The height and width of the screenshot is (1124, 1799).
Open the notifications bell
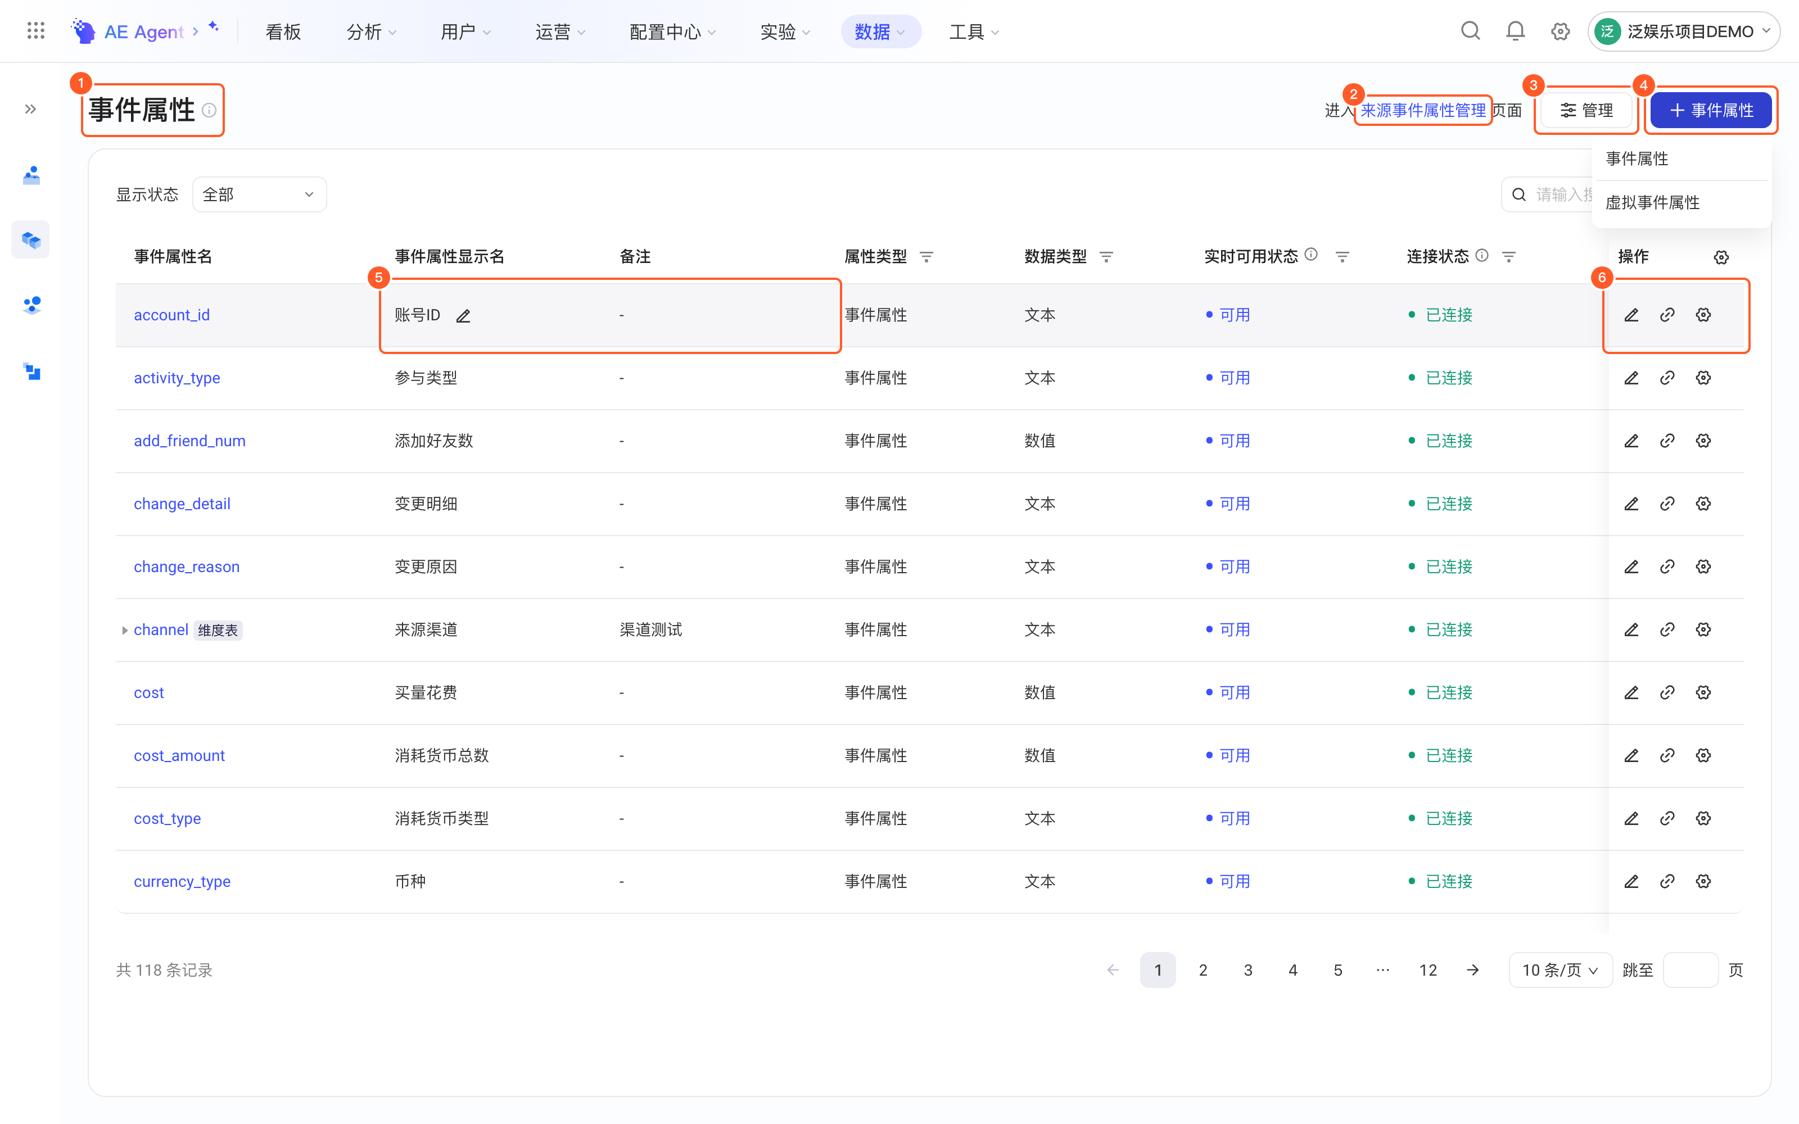click(x=1515, y=31)
